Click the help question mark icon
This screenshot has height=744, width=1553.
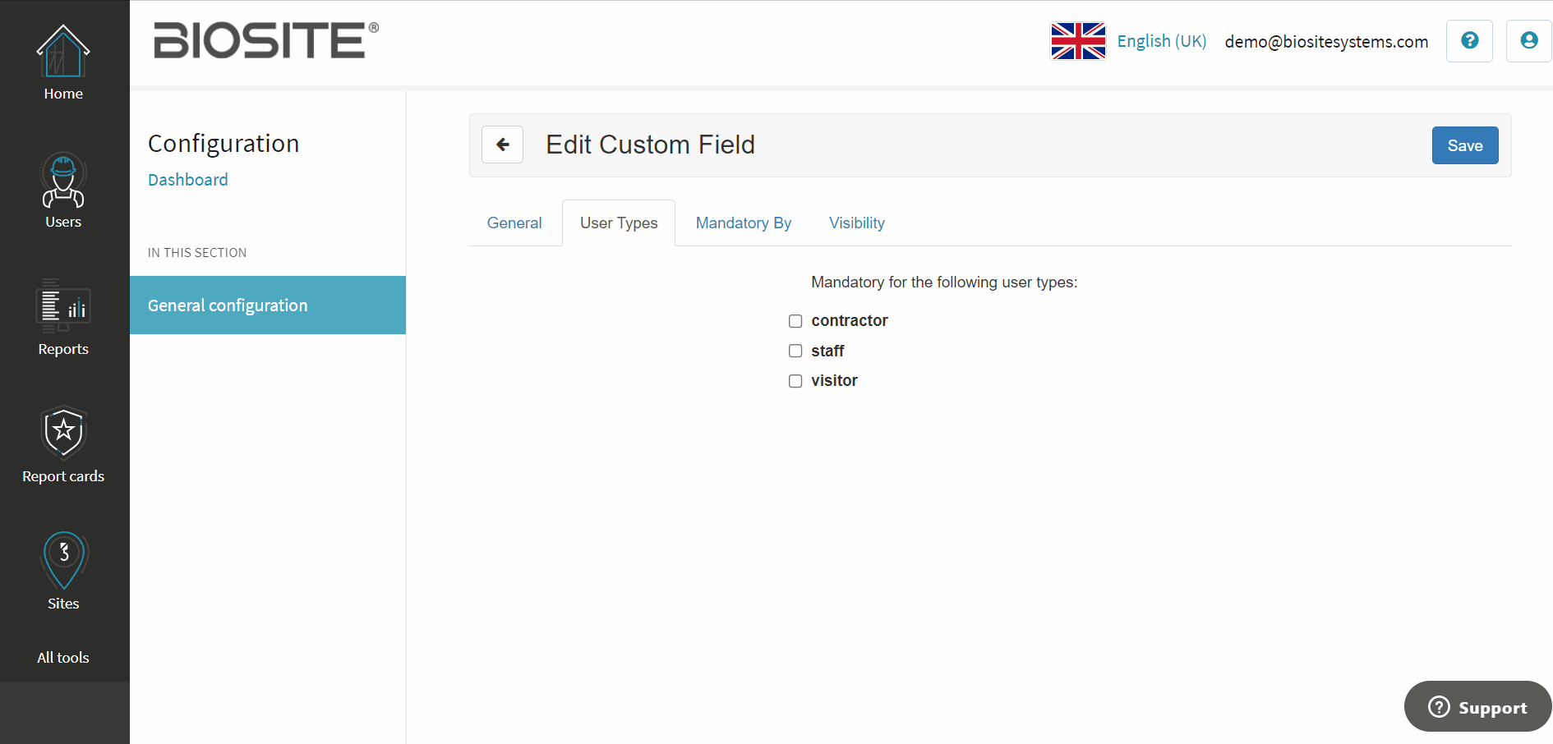point(1469,41)
